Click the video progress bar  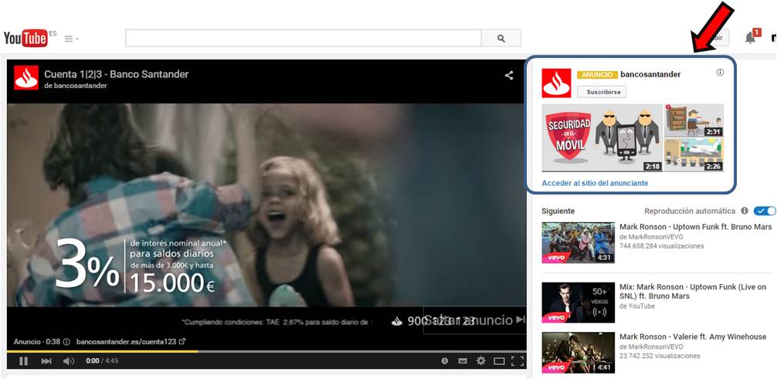(266, 351)
